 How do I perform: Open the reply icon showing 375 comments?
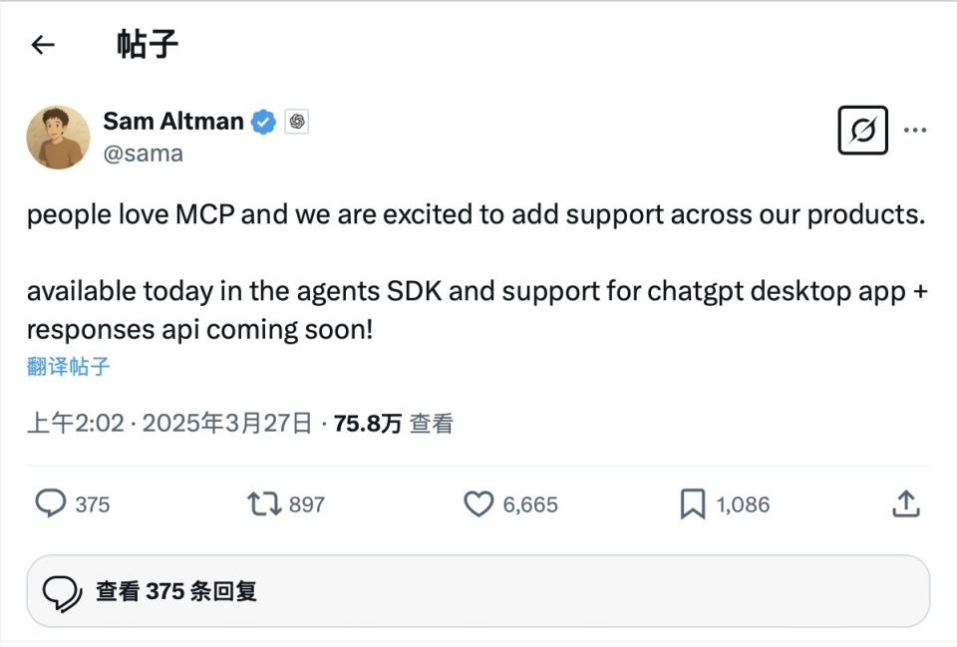point(52,503)
